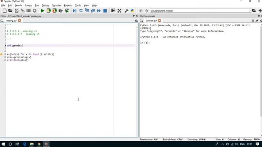The width and height of the screenshot is (262, 147).
Task: Start debugging the file
Action: coord(75,11)
